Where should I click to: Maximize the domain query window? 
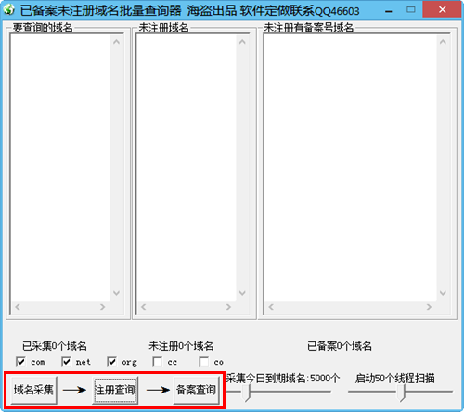[411, 9]
